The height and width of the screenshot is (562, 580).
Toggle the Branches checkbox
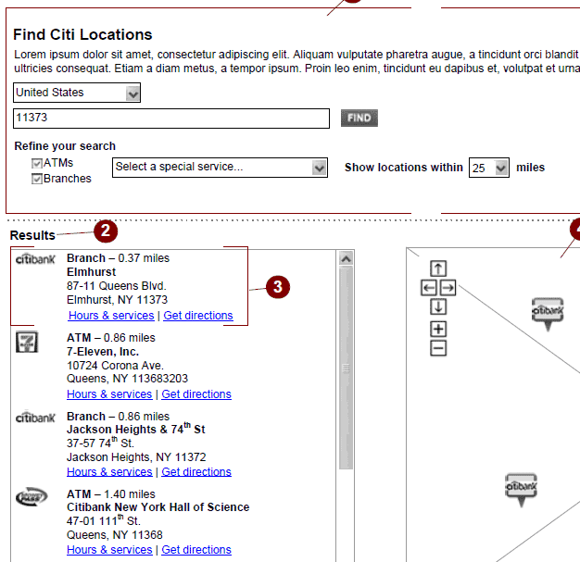click(x=37, y=179)
